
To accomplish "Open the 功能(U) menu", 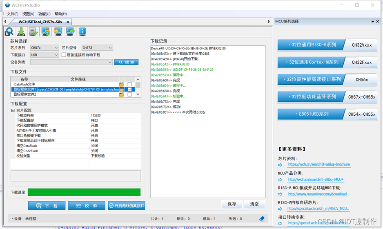I will (44, 14).
